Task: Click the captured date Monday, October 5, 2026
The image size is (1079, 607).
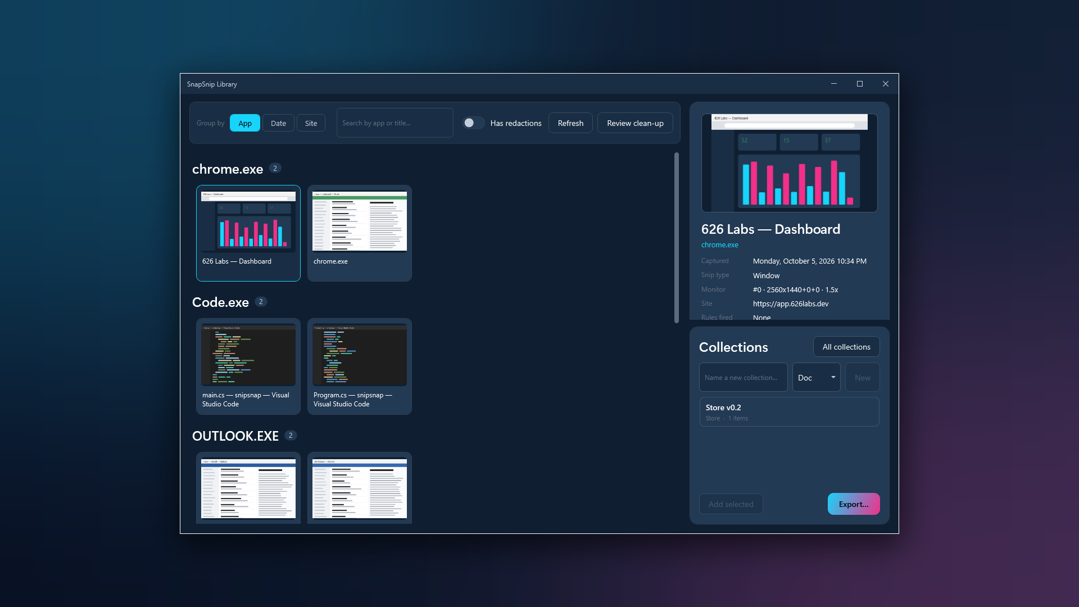Action: [810, 261]
